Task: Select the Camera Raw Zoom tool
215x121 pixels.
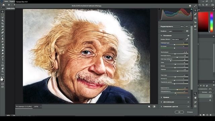Action: pos(195,94)
